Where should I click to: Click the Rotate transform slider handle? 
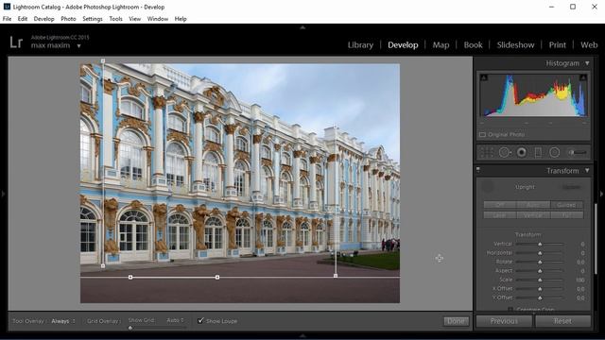(x=540, y=262)
